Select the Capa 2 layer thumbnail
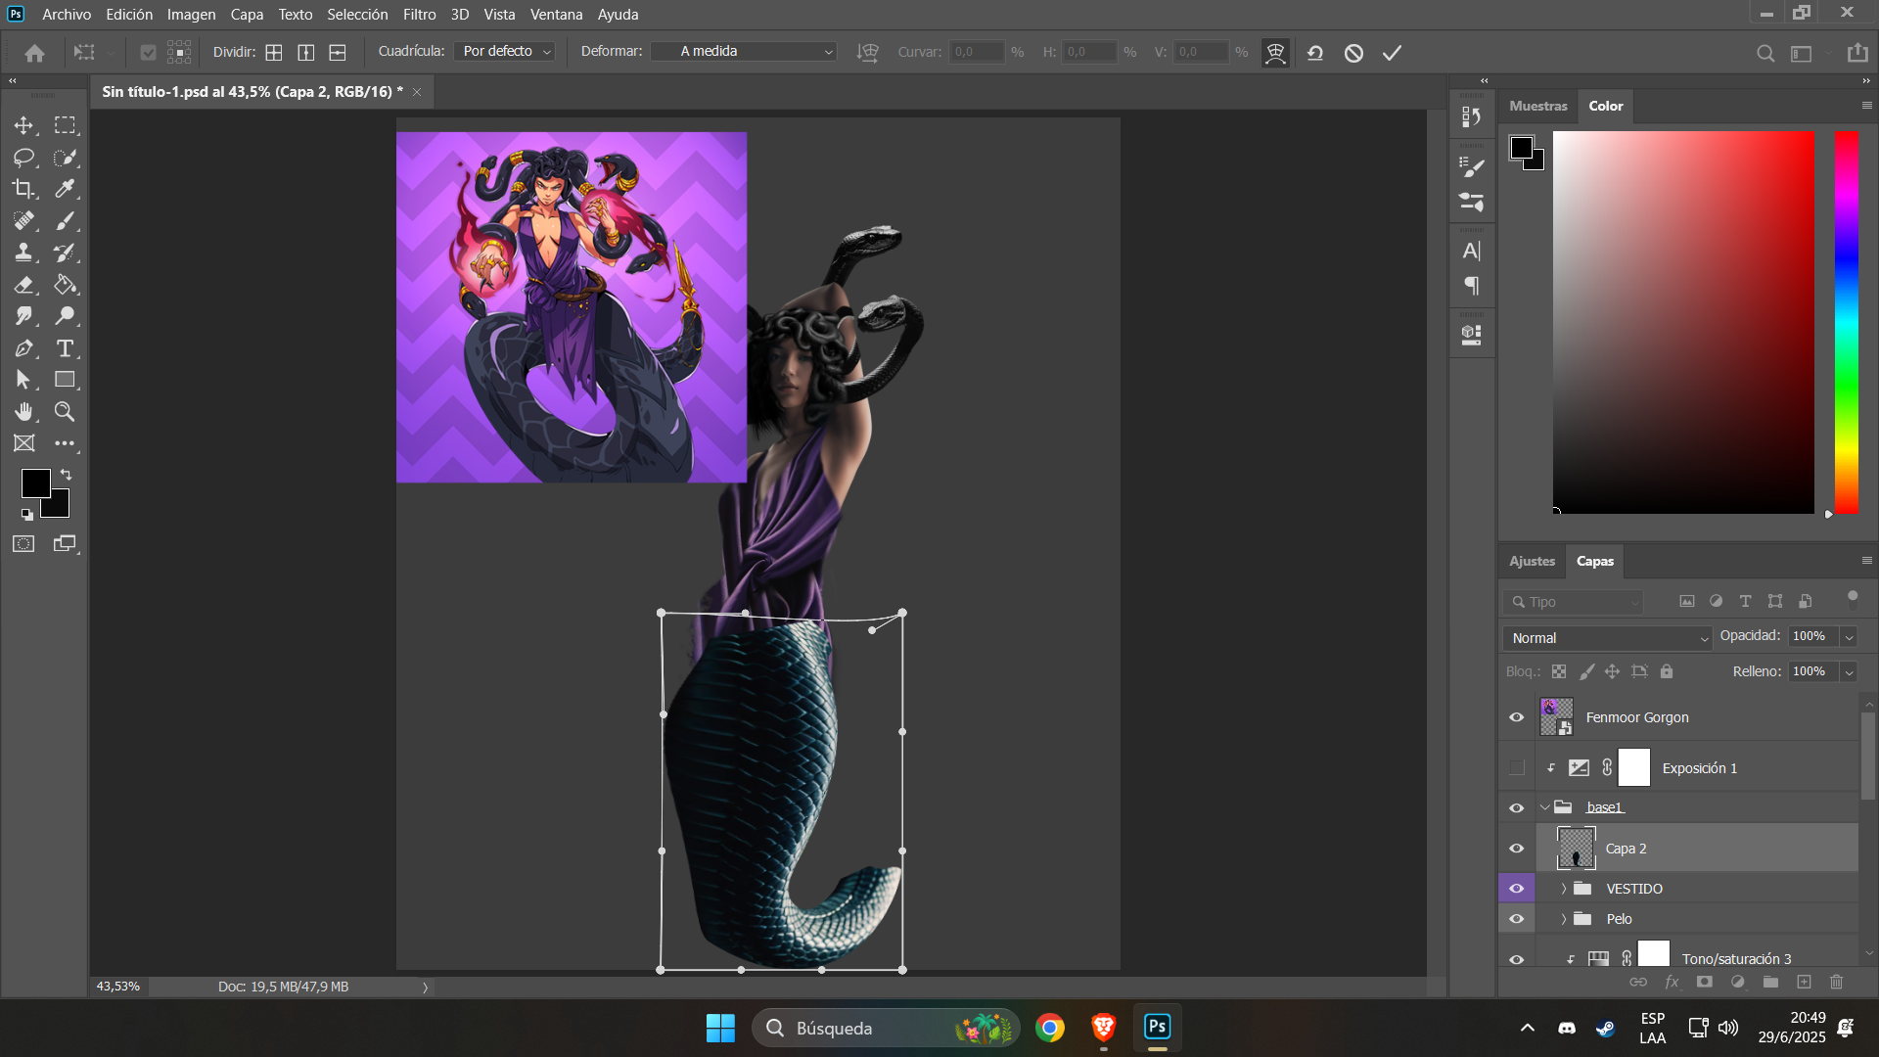Image resolution: width=1879 pixels, height=1057 pixels. click(x=1576, y=849)
